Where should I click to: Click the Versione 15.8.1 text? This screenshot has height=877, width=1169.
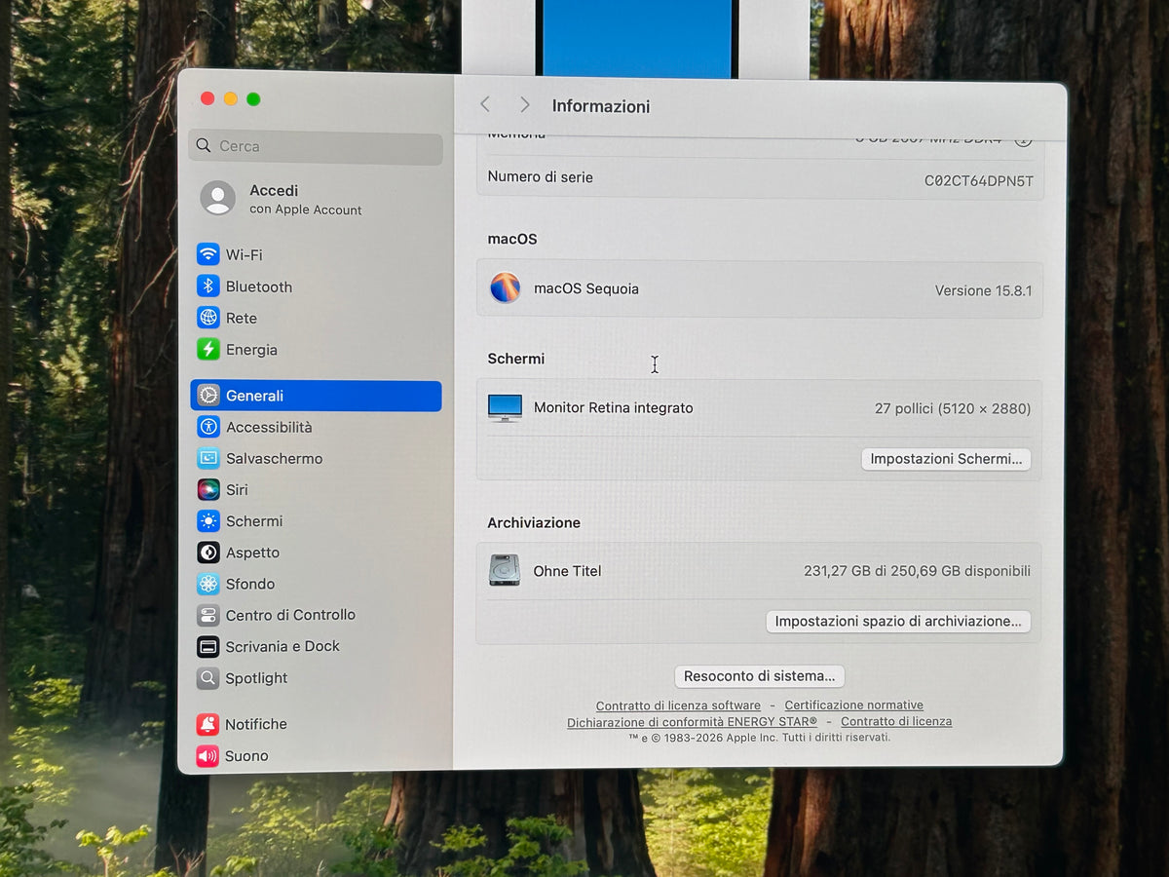[983, 290]
